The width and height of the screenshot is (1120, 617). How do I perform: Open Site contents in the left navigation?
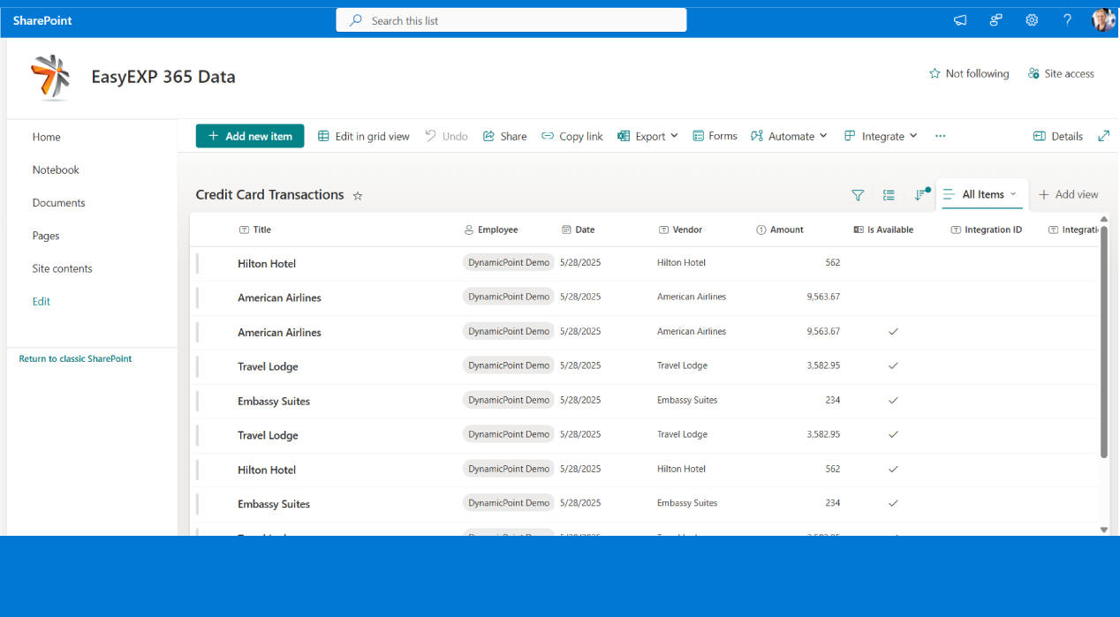(63, 268)
